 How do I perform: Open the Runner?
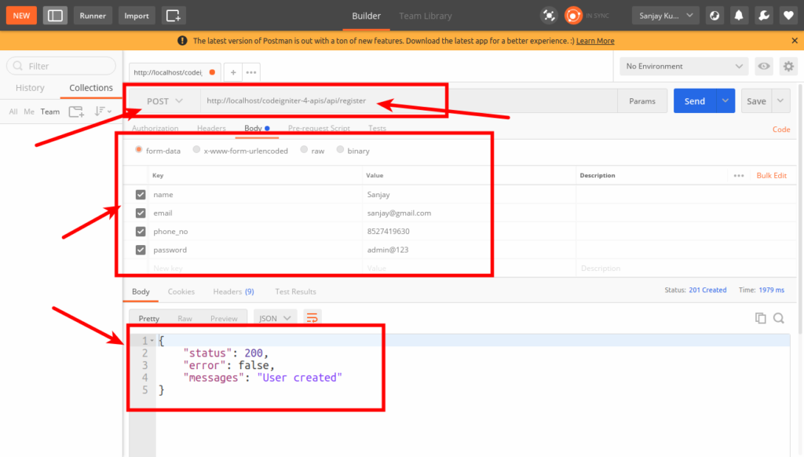pyautogui.click(x=93, y=16)
